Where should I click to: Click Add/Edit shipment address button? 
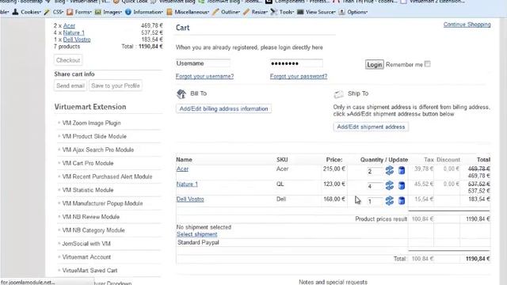[x=371, y=127]
